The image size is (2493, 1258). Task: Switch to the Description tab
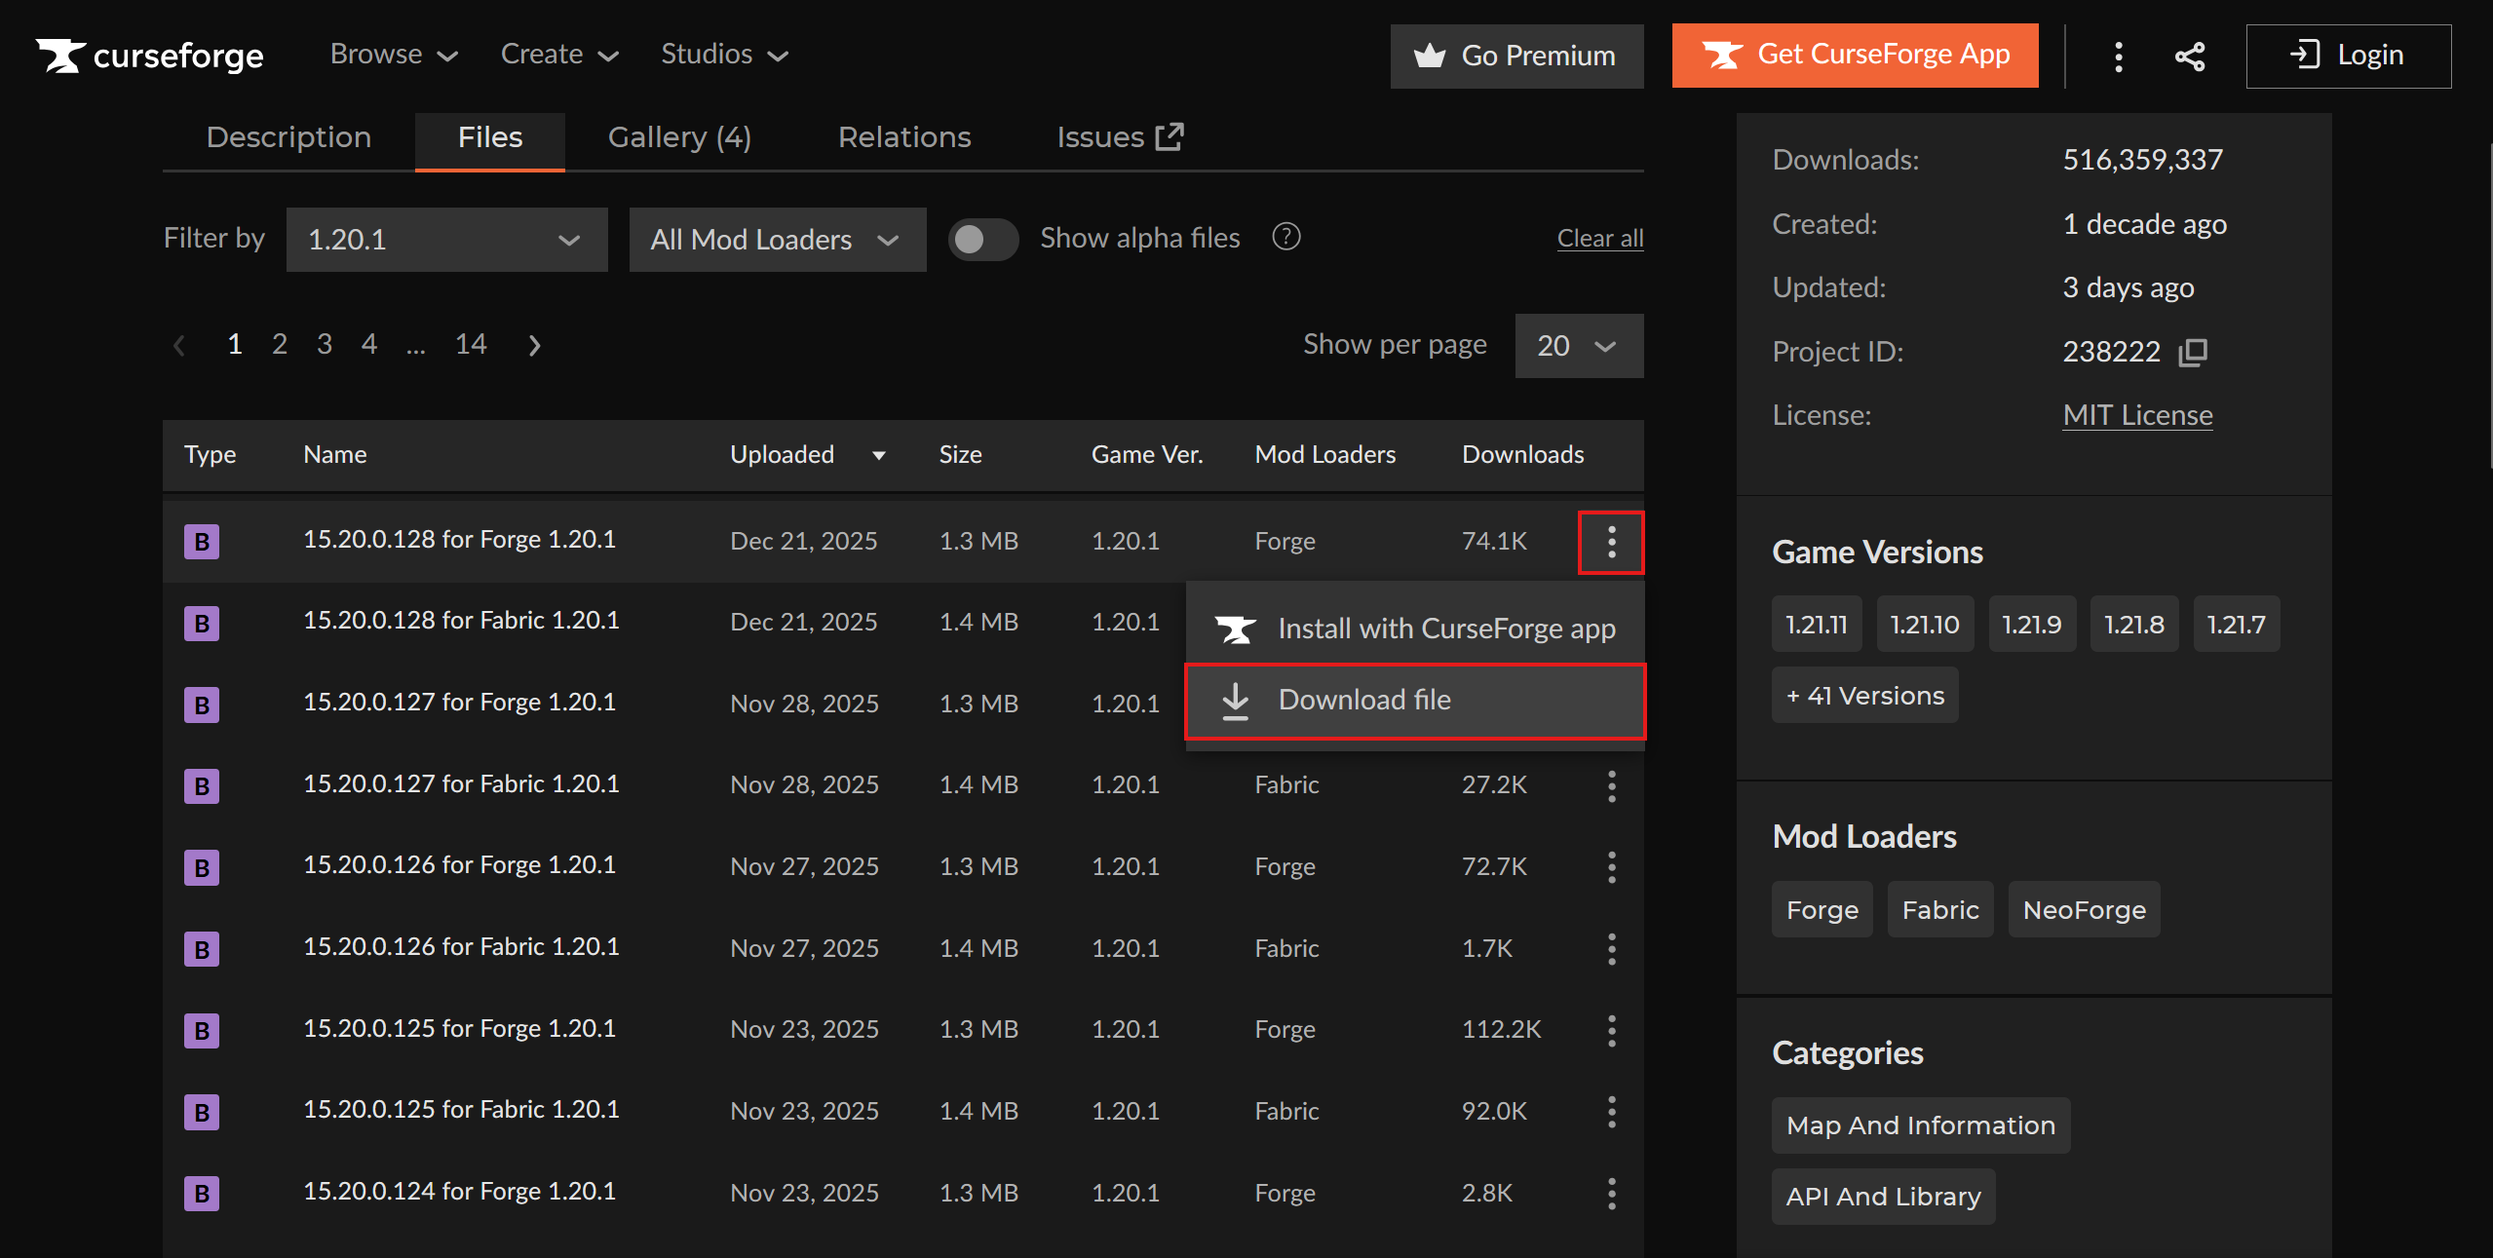click(288, 137)
